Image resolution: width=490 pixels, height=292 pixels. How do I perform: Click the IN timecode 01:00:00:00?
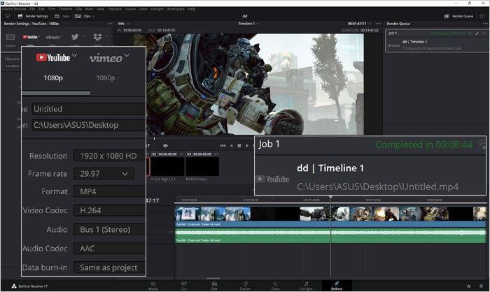click(132, 30)
